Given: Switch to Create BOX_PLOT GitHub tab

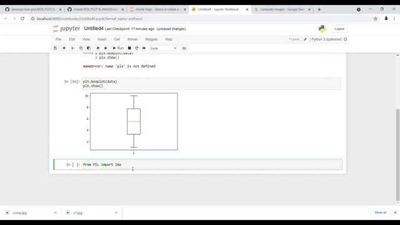Looking at the screenshot, I should tap(95, 9).
